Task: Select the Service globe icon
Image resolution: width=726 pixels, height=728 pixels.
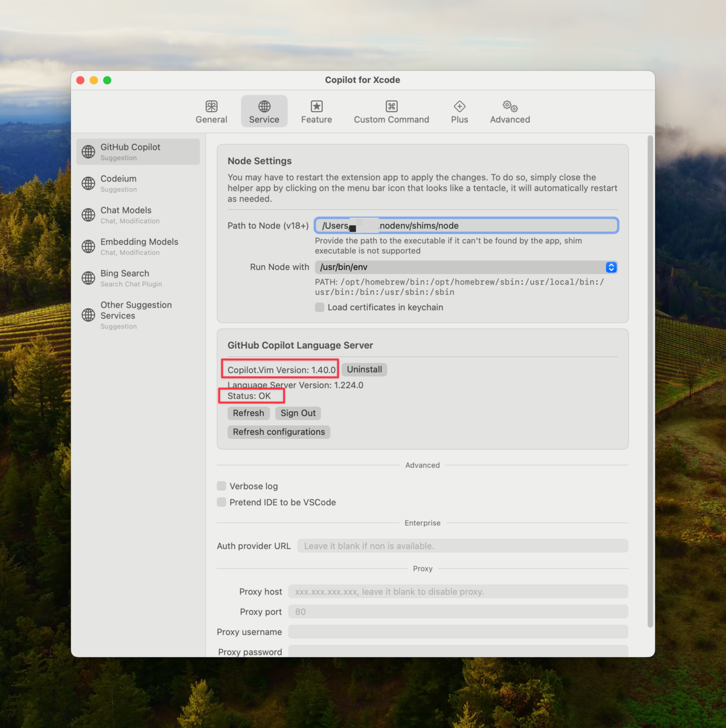Action: (x=264, y=106)
